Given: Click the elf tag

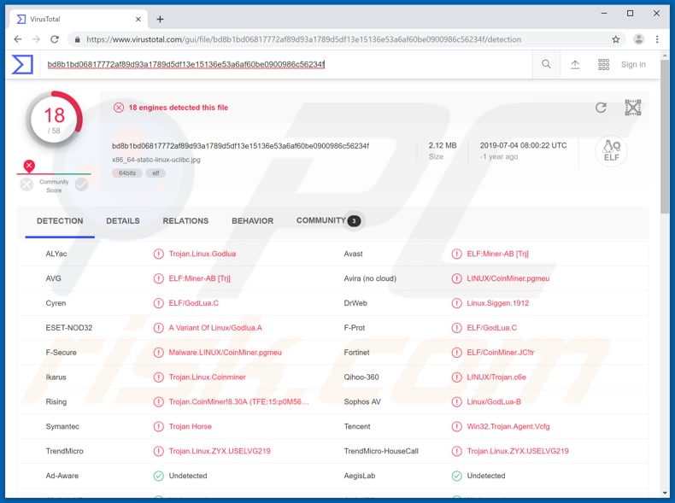Looking at the screenshot, I should point(156,173).
